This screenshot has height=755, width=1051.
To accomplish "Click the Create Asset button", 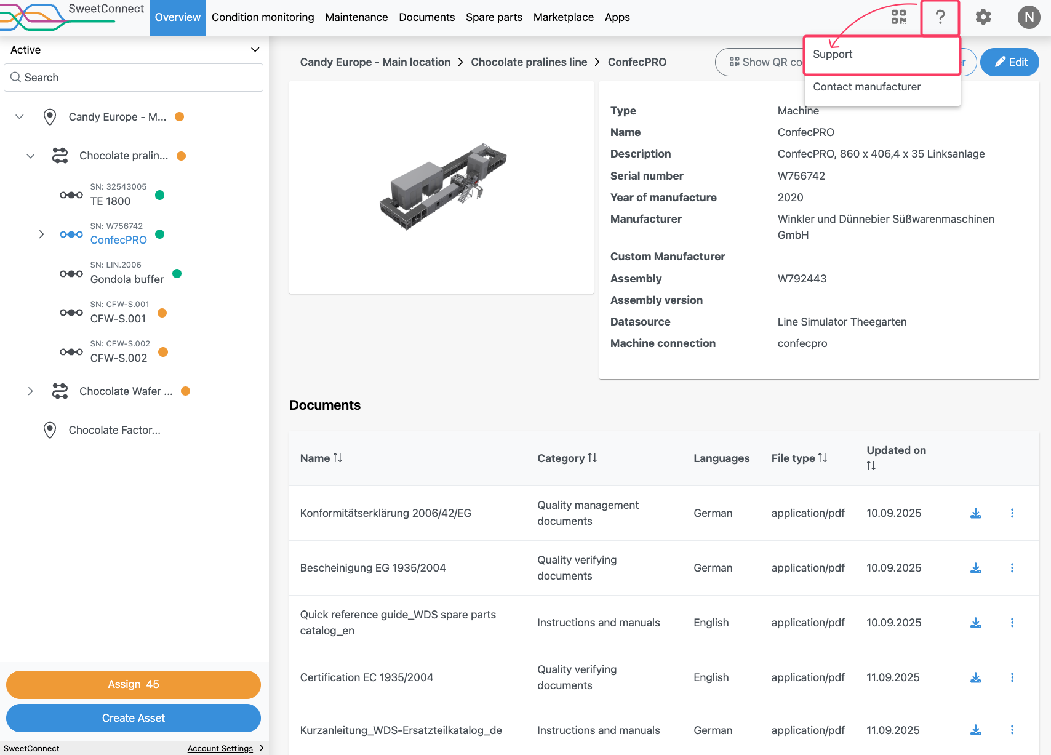I will (x=134, y=718).
